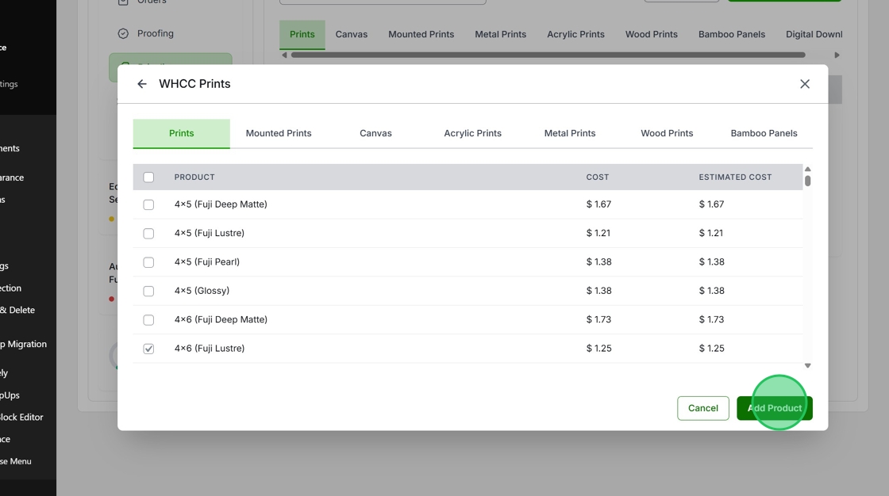Click the Cancel button
Screen dimensions: 889x496
[x=703, y=408]
